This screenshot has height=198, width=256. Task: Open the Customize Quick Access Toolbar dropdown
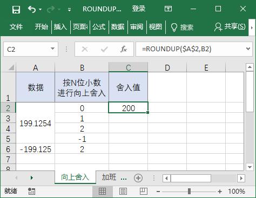coord(69,9)
